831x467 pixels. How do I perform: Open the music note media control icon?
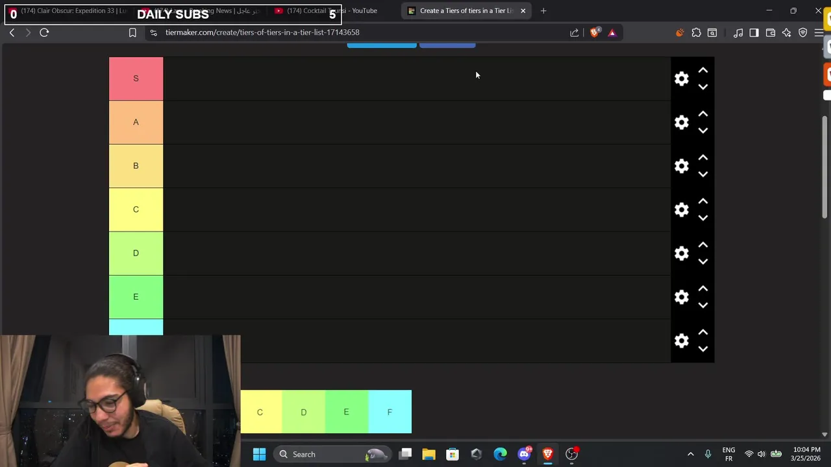click(x=738, y=32)
